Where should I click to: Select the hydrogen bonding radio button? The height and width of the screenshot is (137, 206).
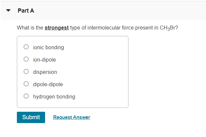(26, 96)
